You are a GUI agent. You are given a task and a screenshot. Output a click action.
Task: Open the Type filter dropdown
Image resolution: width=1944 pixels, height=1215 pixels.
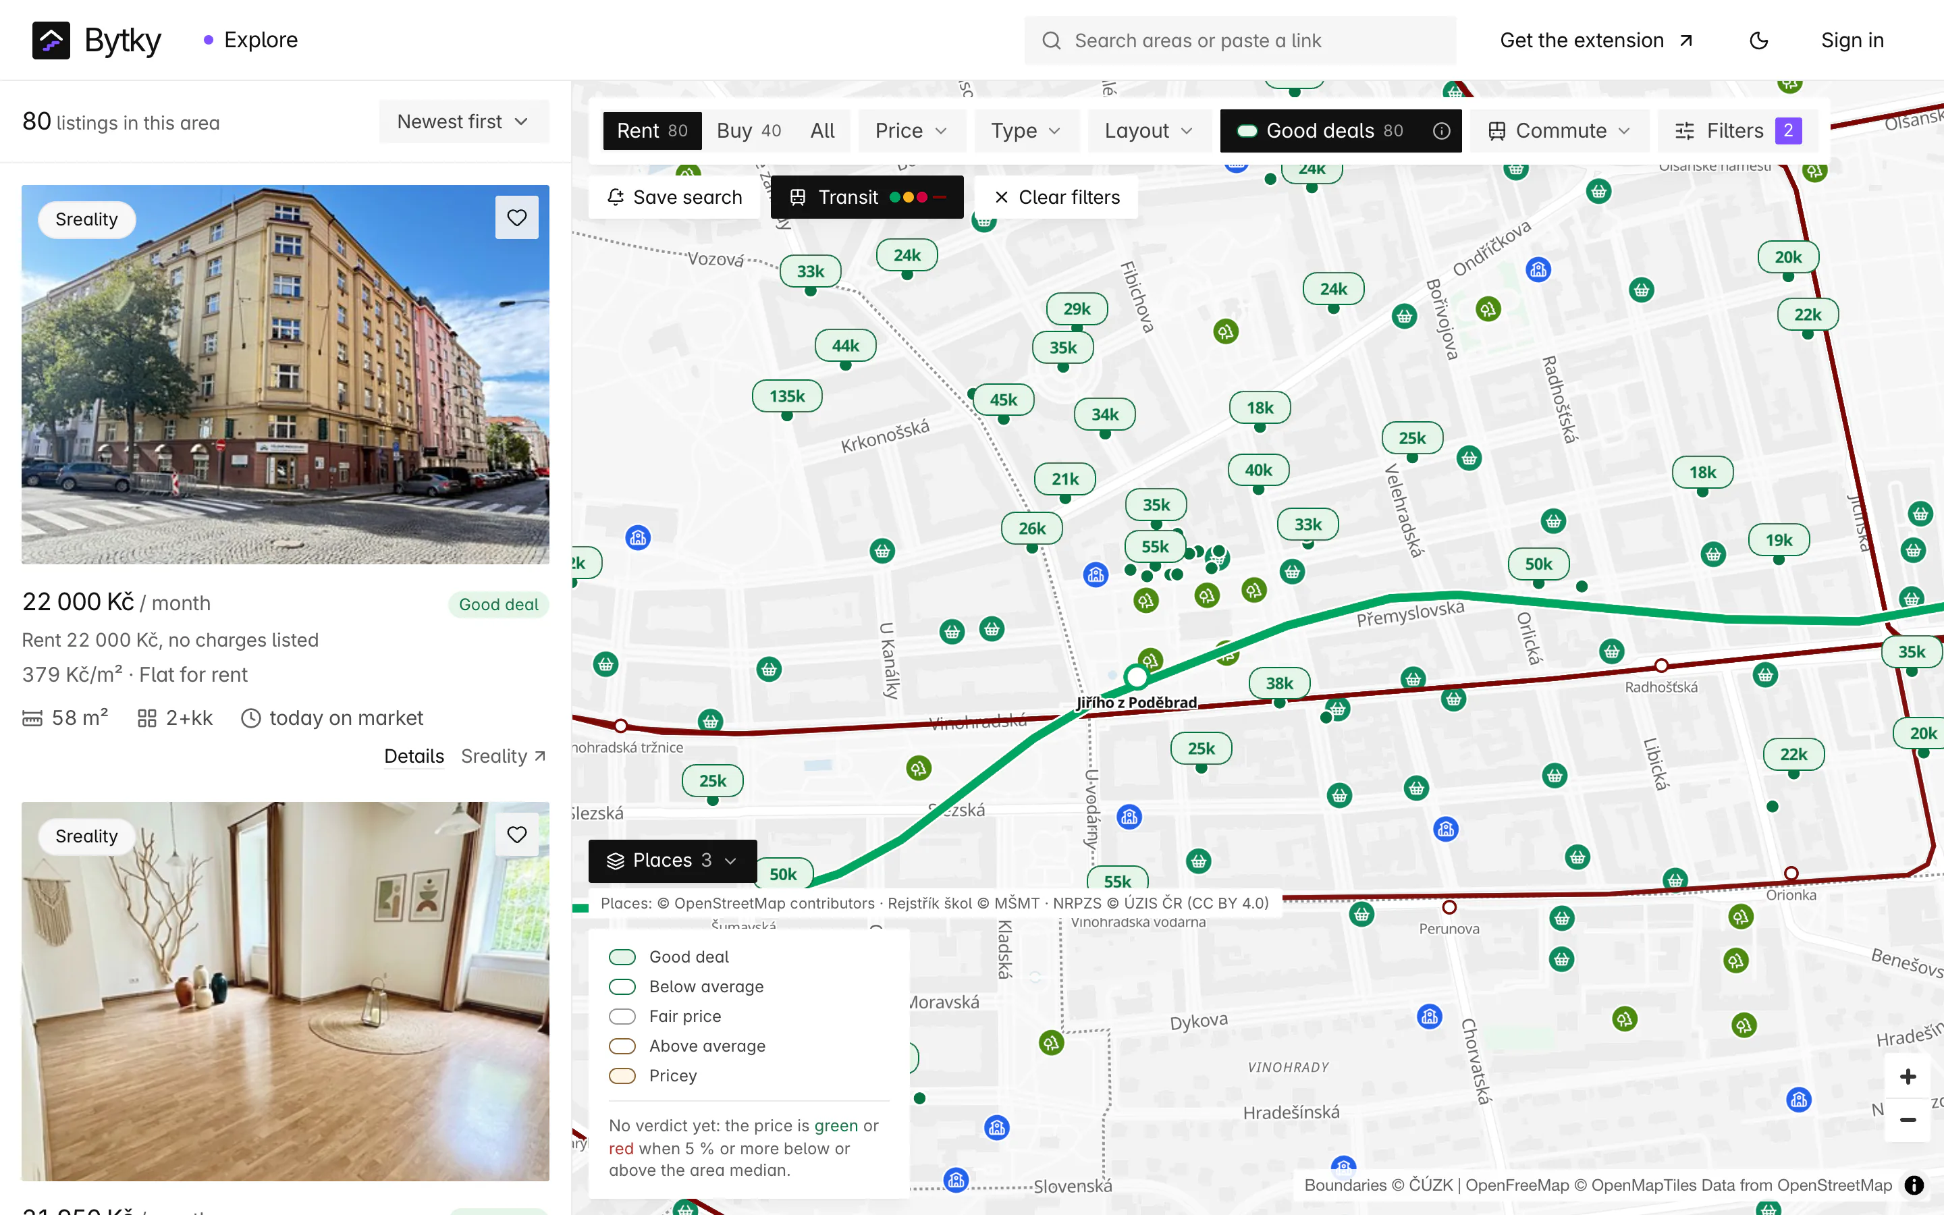pyautogui.click(x=1026, y=131)
